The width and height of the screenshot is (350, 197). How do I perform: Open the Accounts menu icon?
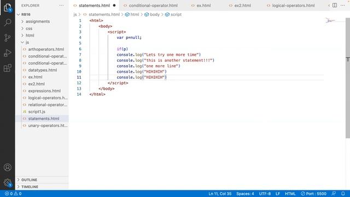click(8, 167)
